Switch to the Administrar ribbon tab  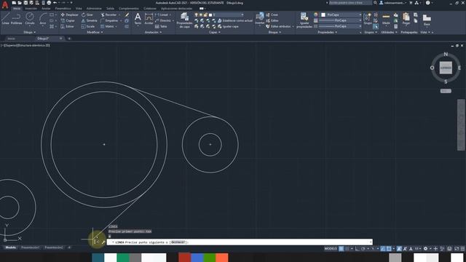[94, 9]
